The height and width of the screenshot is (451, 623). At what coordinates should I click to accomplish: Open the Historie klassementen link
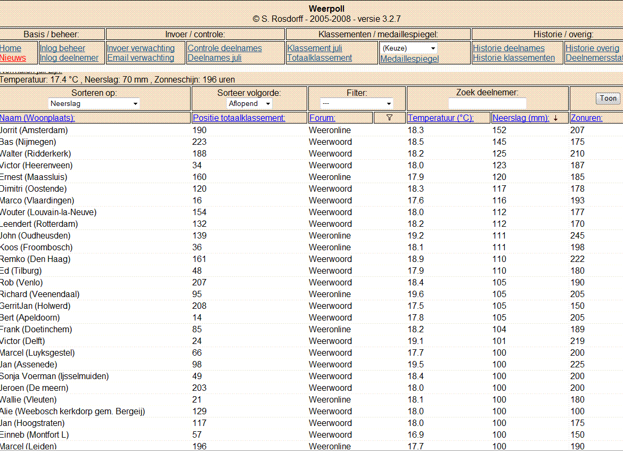coord(514,58)
